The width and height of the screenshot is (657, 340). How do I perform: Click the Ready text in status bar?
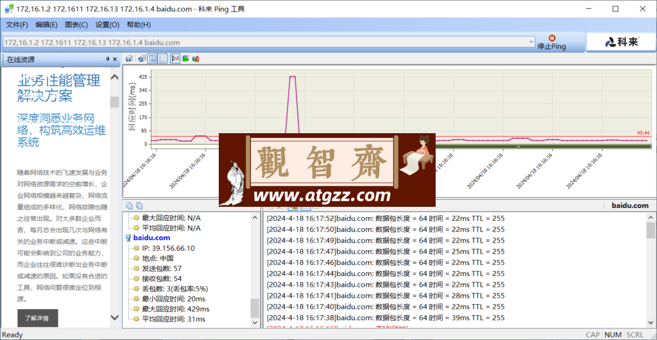click(x=12, y=335)
